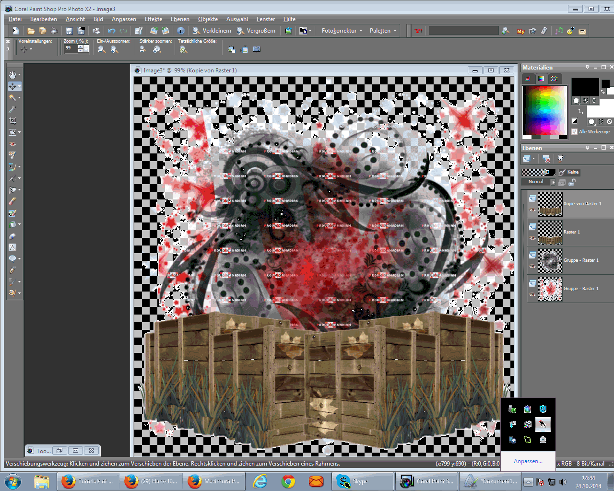This screenshot has width=614, height=491.
Task: Open the zoom percent dropdown arrow
Action: click(86, 49)
